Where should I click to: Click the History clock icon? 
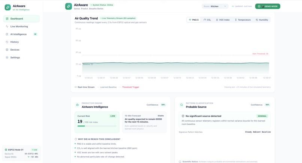[x=7, y=42]
